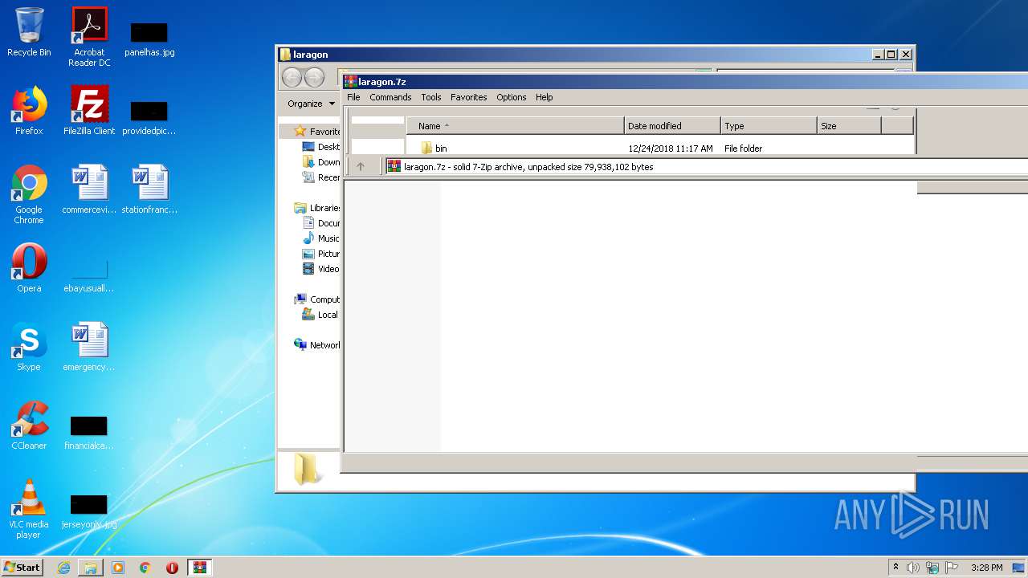The image size is (1028, 578).
Task: Open the Opera desktop shortcut
Action: coord(29,268)
